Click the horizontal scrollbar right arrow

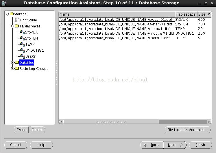(x=209, y=122)
